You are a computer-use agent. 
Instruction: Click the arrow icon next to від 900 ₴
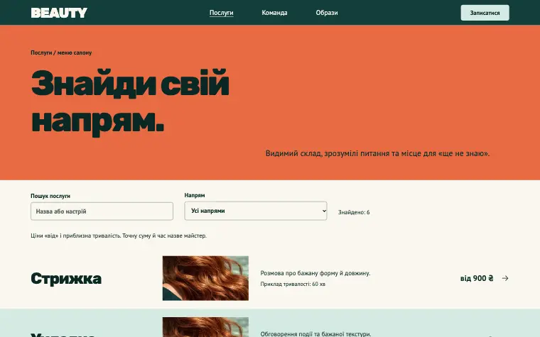click(505, 278)
